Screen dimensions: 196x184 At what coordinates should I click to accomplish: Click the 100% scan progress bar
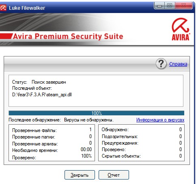96,113
